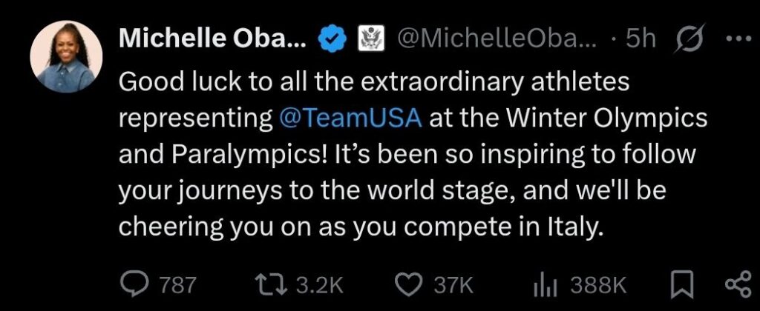Click the 5h post timestamp

639,39
